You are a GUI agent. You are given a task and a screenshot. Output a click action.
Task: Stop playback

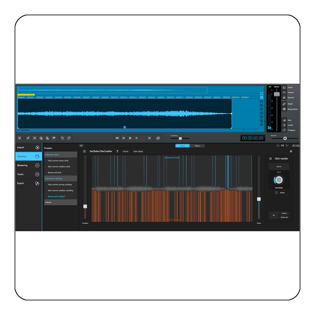(130, 138)
